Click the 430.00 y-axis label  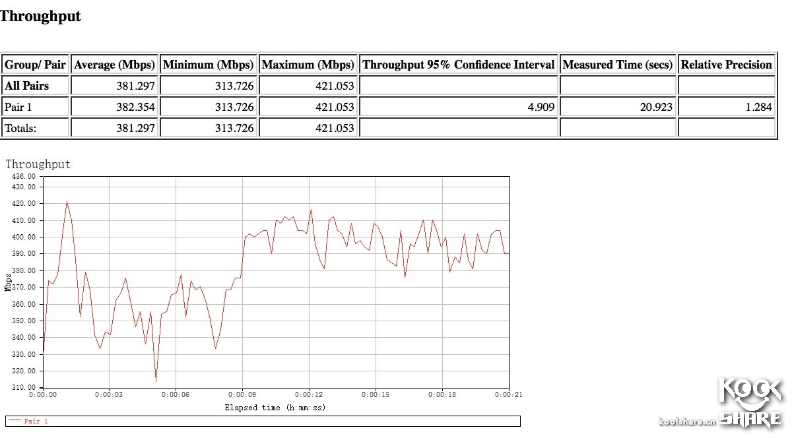(x=24, y=187)
